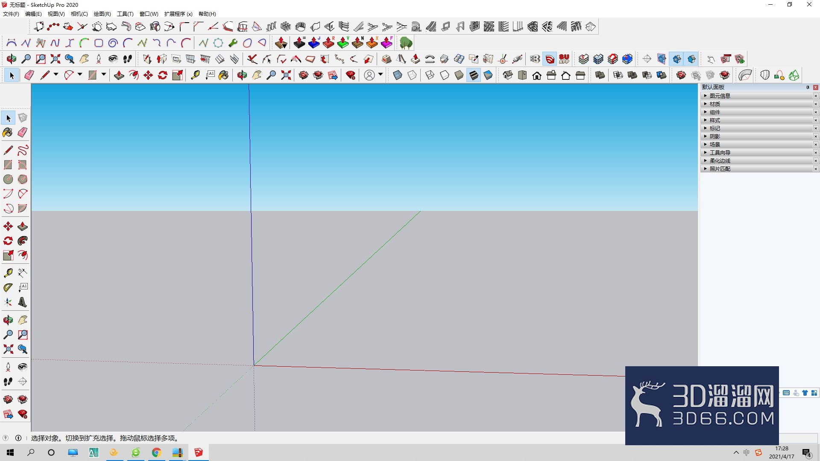Open the Windows Start menu
The width and height of the screenshot is (820, 461).
(10, 452)
